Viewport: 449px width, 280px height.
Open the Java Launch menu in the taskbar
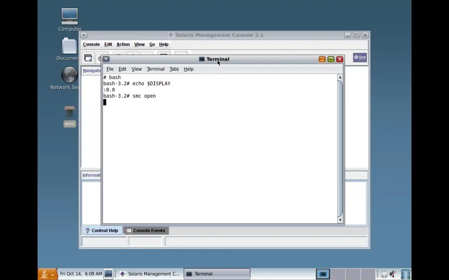(x=48, y=274)
